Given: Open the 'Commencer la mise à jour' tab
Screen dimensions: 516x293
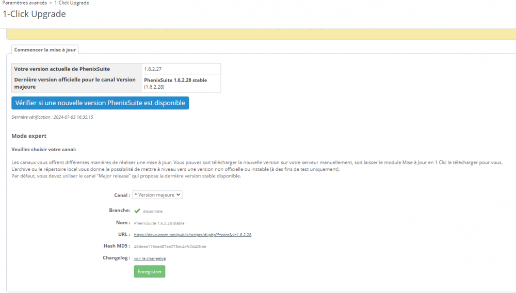Looking at the screenshot, I should coord(45,50).
